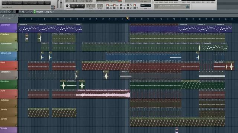Open the OPTIONS menu
Screen dimensions: 238x133
point(33,3)
